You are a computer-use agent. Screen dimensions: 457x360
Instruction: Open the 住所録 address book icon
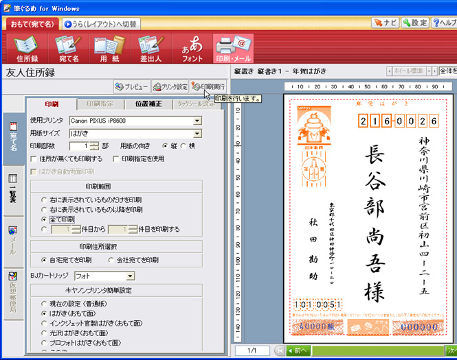(x=26, y=49)
